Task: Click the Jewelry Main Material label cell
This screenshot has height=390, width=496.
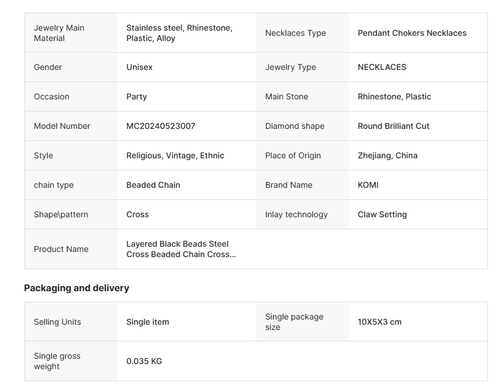Action: [x=59, y=33]
